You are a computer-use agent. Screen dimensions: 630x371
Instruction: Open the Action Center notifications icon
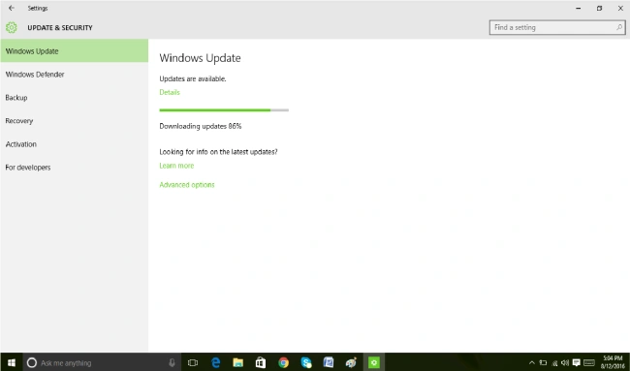(x=576, y=363)
